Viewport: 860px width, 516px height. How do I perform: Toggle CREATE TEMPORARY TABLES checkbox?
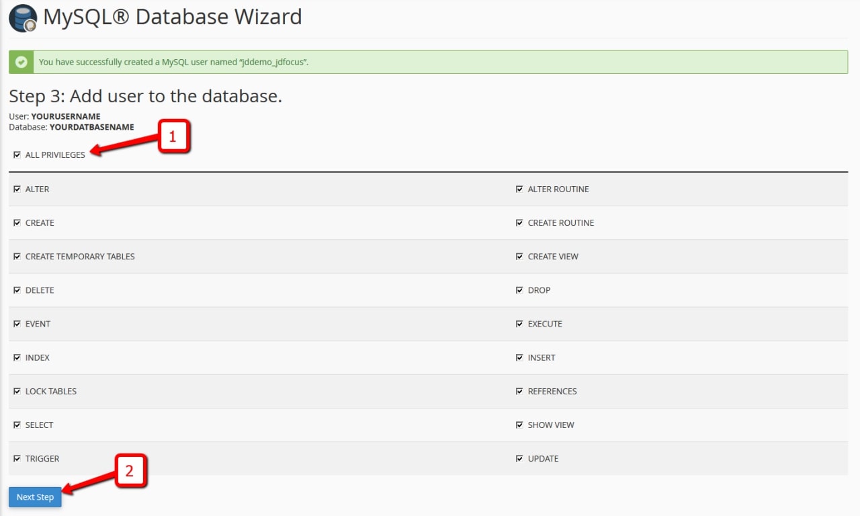pyautogui.click(x=17, y=256)
